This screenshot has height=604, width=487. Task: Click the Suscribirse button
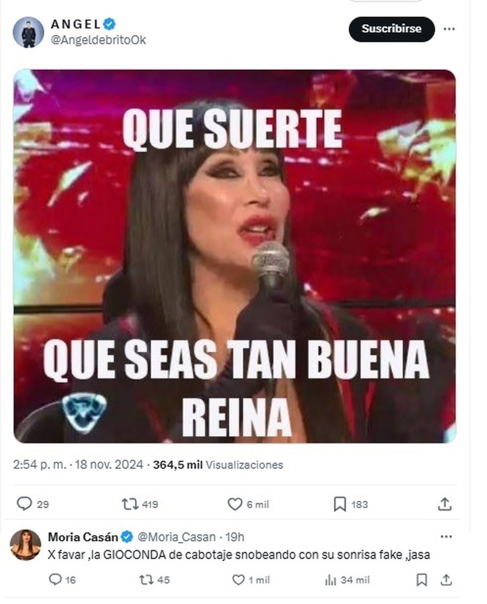pos(392,29)
